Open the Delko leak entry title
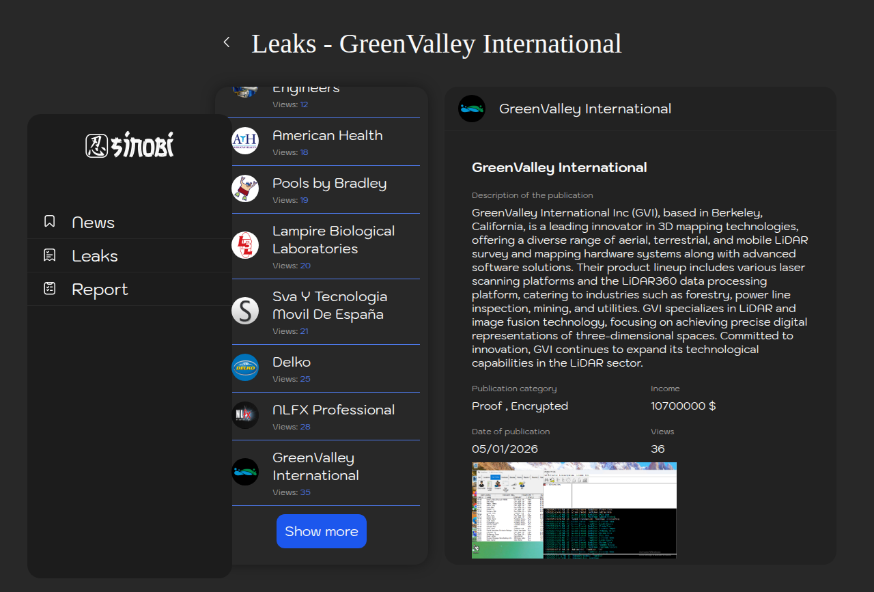The image size is (874, 592). [292, 362]
